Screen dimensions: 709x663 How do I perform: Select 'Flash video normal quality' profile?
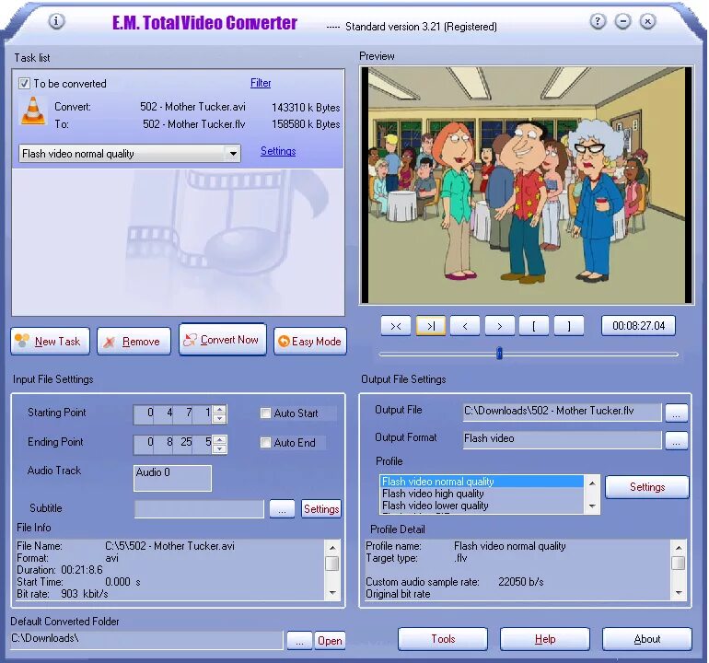pos(482,482)
